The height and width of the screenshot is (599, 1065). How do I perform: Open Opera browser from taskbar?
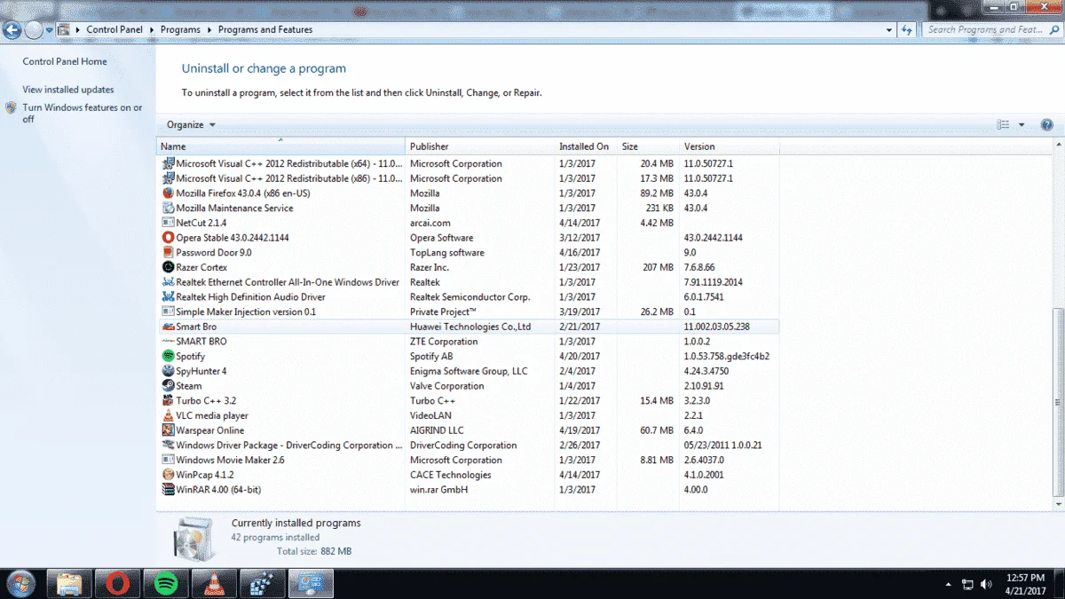click(x=118, y=584)
